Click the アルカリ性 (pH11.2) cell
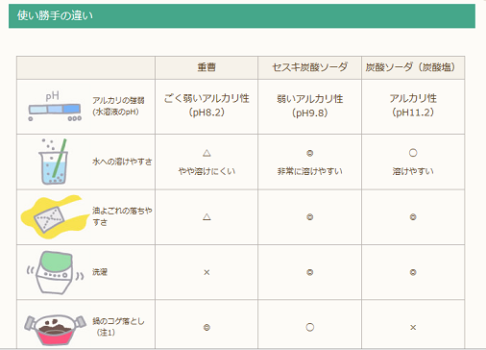Image resolution: width=486 pixels, height=350 pixels. click(x=413, y=107)
